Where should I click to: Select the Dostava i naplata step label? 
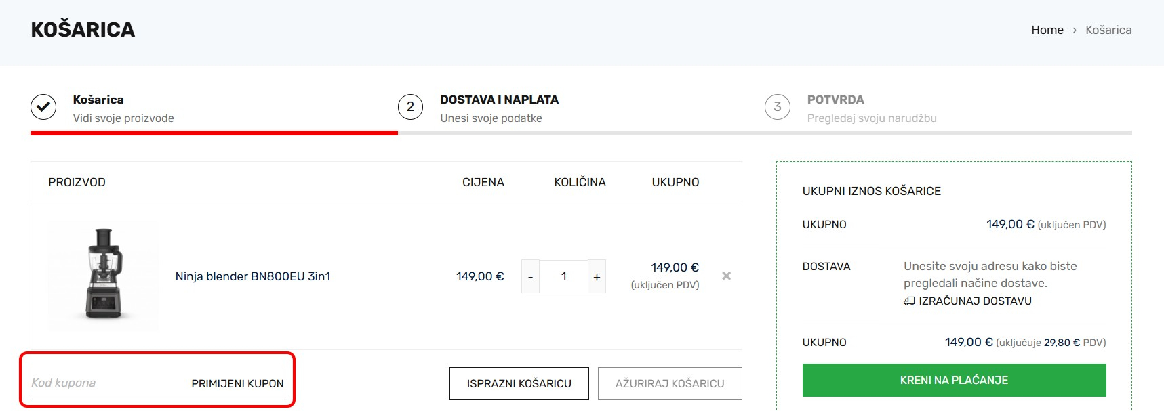coord(499,100)
